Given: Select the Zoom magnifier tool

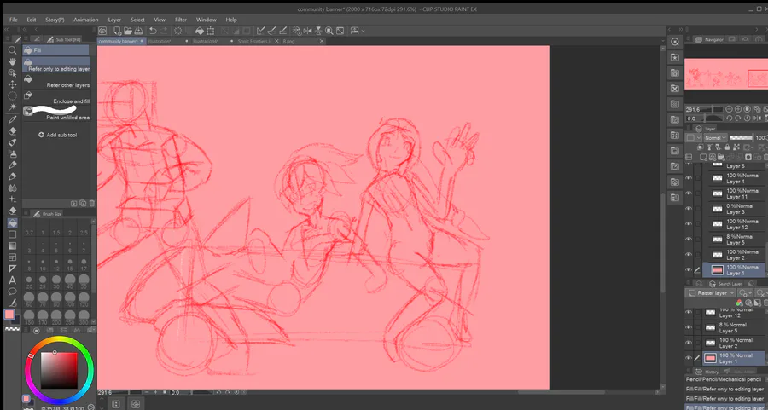Looking at the screenshot, I should click(x=12, y=50).
